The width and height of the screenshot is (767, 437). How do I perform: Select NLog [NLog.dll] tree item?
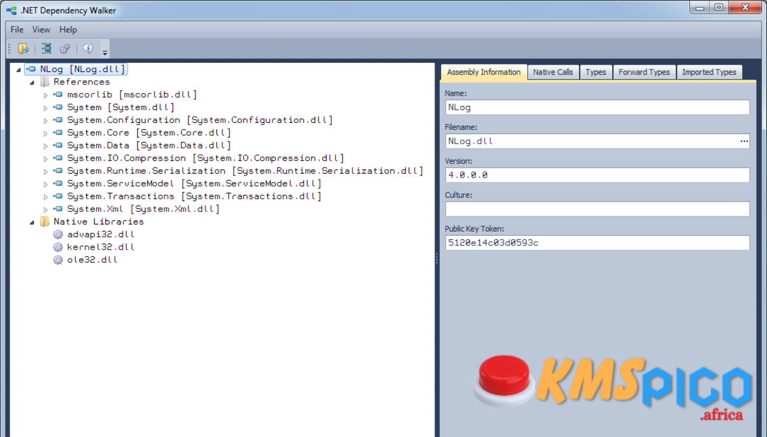click(83, 69)
